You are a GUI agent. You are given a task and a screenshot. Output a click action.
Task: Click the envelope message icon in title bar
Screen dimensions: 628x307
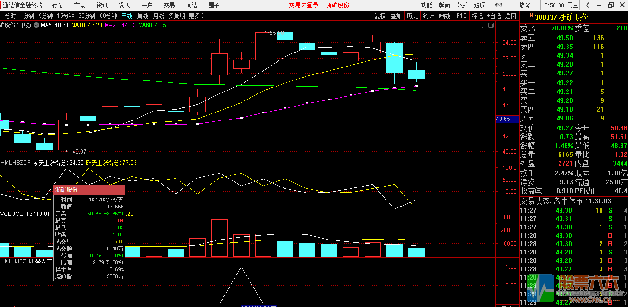[499, 5]
